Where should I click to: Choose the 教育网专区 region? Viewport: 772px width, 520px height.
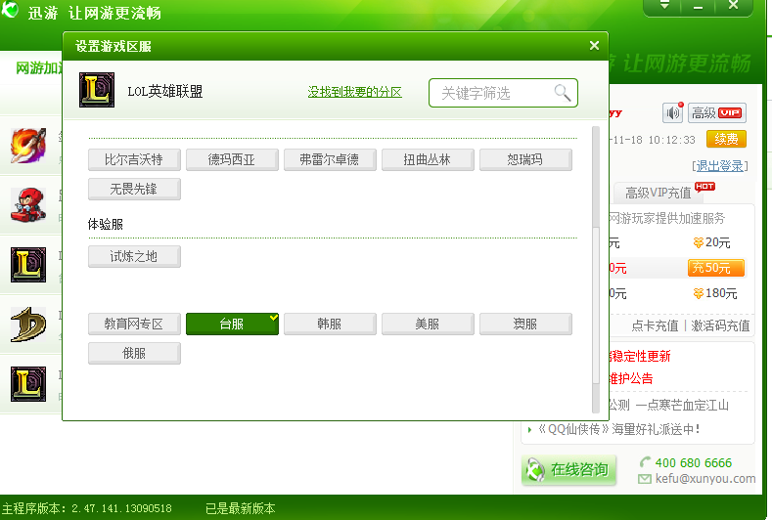point(134,324)
